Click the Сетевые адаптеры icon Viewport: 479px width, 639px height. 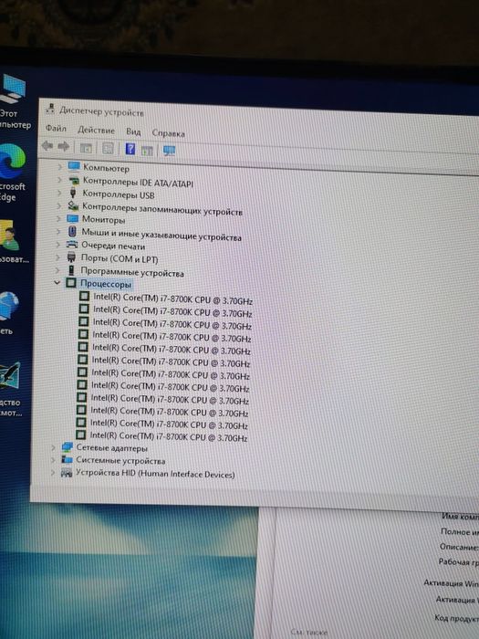pyautogui.click(x=68, y=447)
